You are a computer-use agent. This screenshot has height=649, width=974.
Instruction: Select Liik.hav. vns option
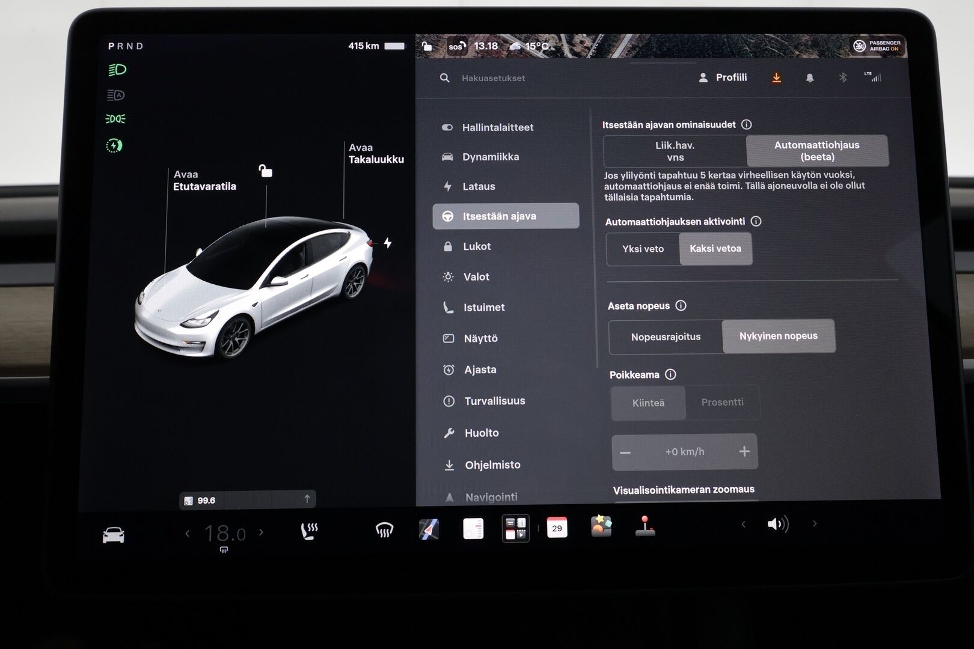pyautogui.click(x=675, y=151)
